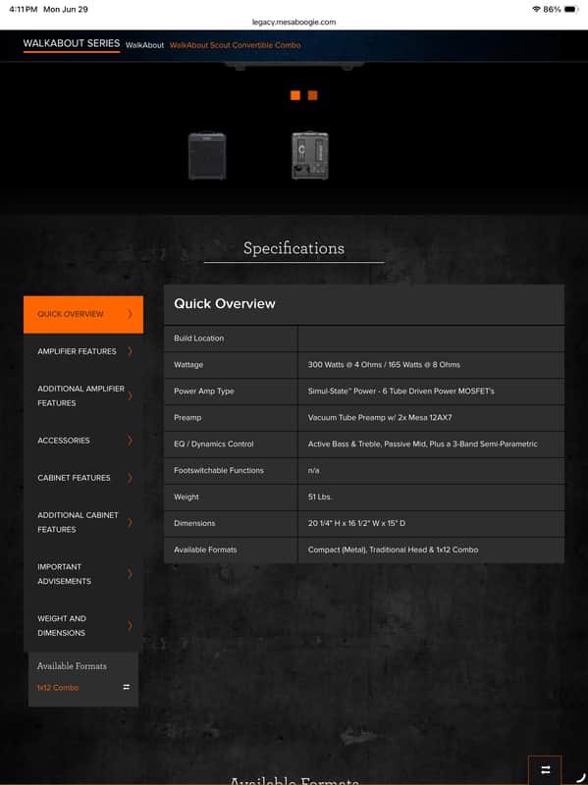Tap the battery indicator in status bar
Screen dimensions: 588x785
point(571,9)
